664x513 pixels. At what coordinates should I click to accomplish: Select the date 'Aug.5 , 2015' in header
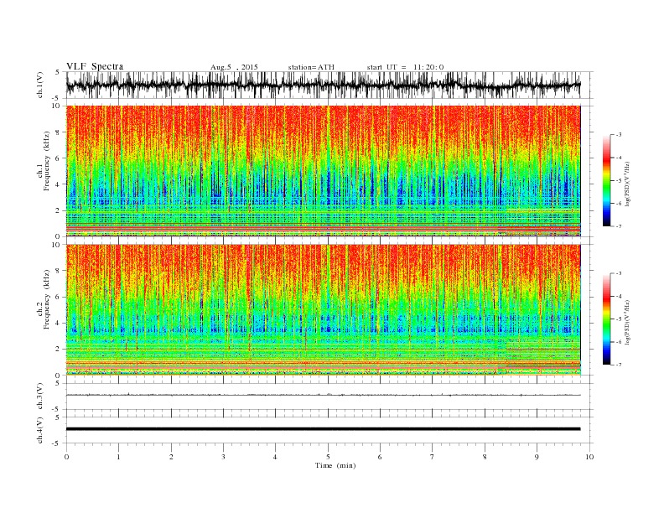click(x=234, y=67)
